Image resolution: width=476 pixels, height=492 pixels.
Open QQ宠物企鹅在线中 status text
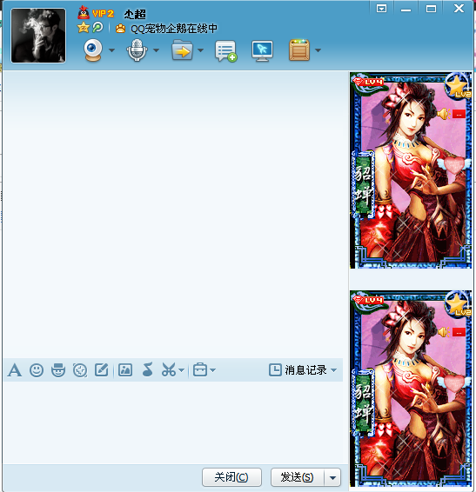point(174,29)
